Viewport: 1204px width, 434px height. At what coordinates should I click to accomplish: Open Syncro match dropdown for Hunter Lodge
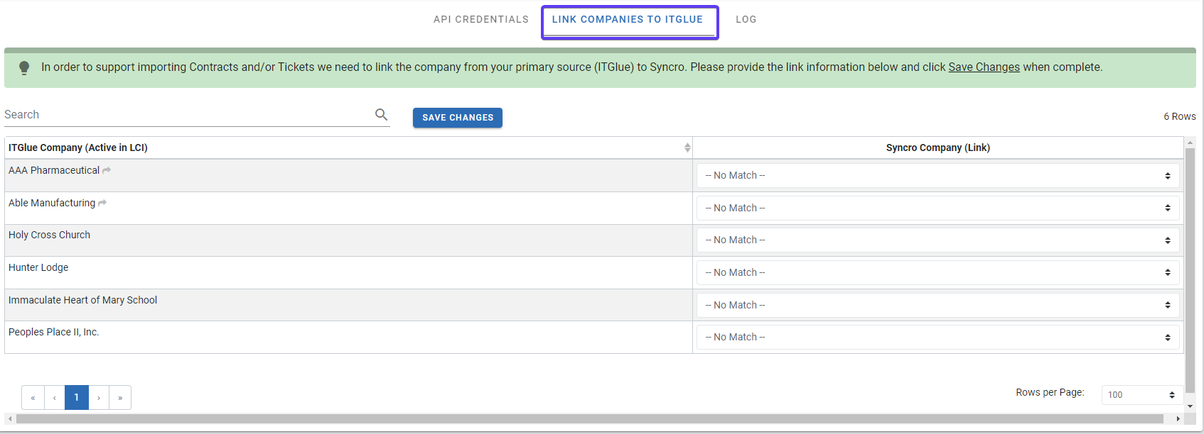pos(937,273)
